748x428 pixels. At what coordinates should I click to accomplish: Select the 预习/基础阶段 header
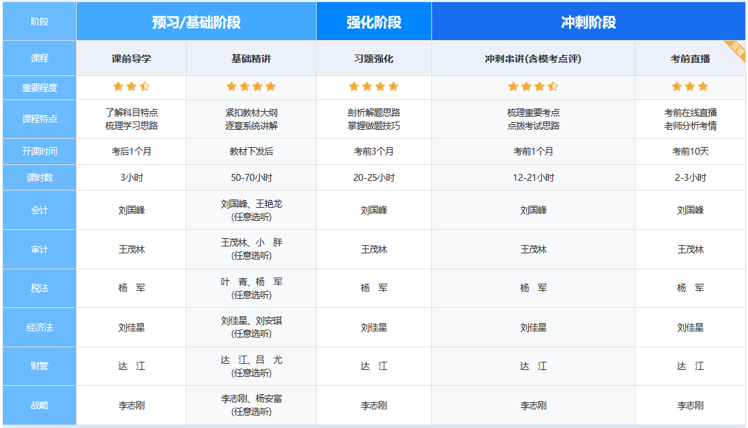pyautogui.click(x=196, y=22)
